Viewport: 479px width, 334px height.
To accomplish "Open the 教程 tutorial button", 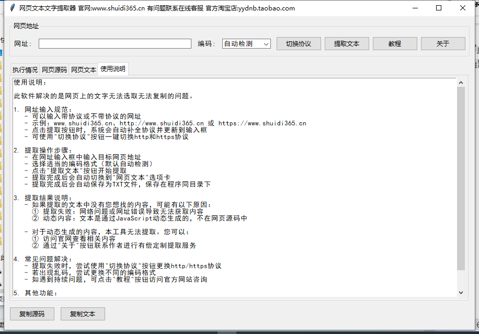I will click(x=395, y=44).
